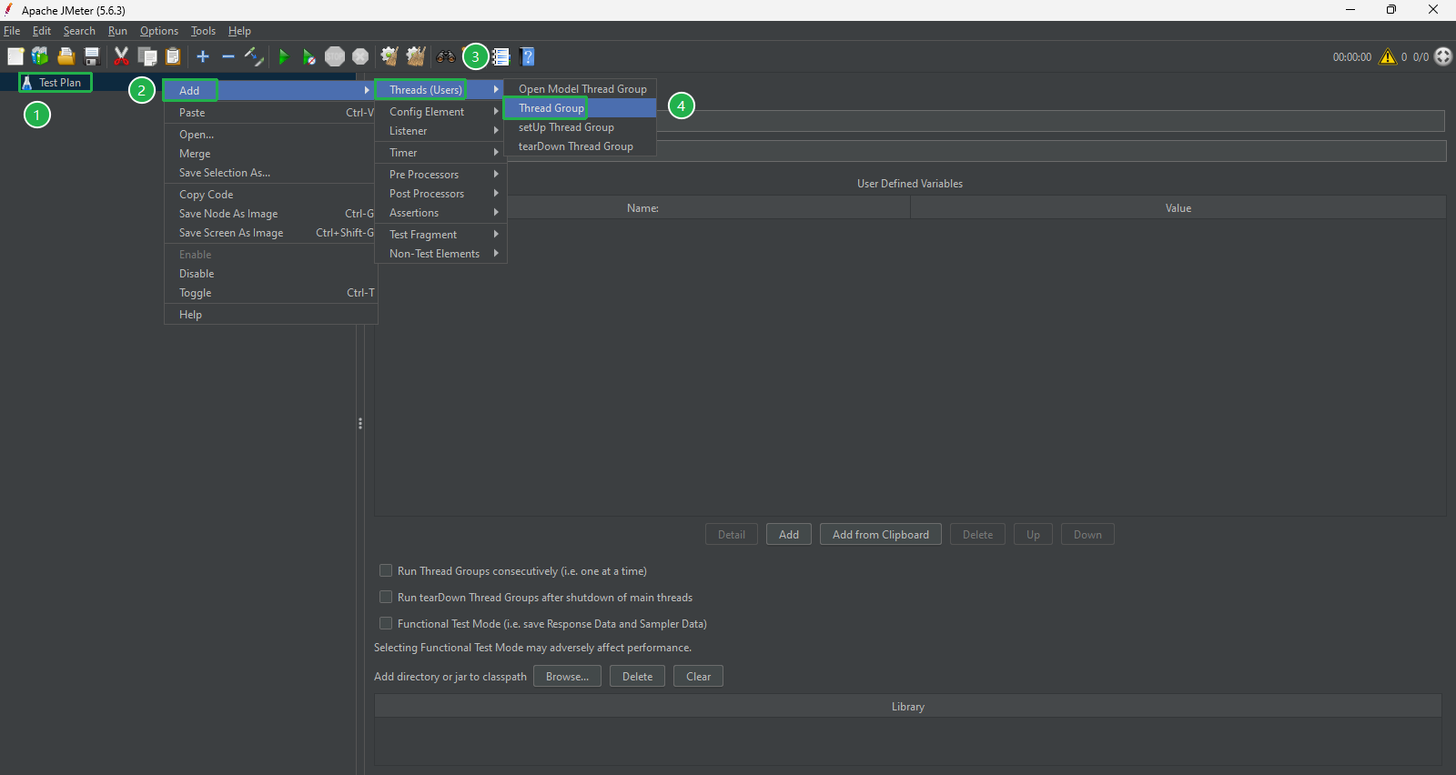Choose Open Model Thread Group
The width and height of the screenshot is (1456, 775).
coord(581,88)
